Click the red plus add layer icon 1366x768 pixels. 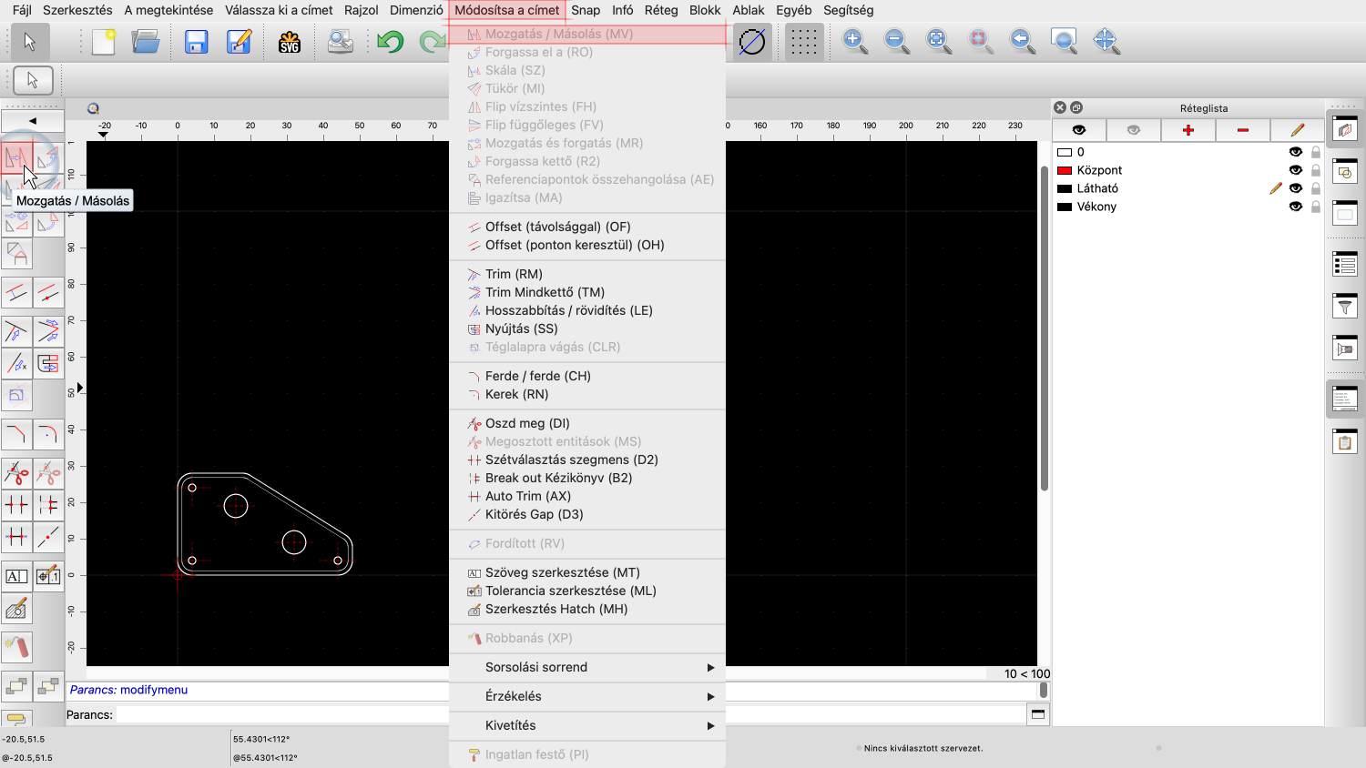(1188, 130)
